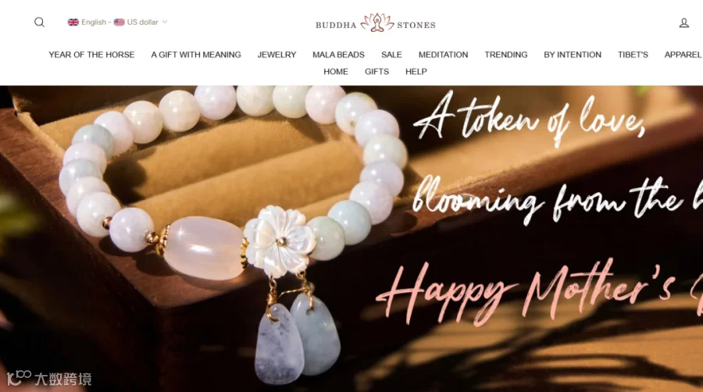Open the Gifts page link
The image size is (703, 392).
coord(376,72)
